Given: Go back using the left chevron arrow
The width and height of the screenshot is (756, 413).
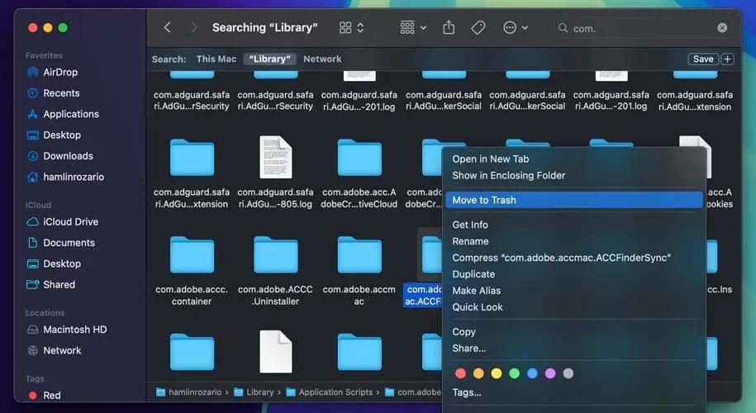Looking at the screenshot, I should pyautogui.click(x=167, y=28).
